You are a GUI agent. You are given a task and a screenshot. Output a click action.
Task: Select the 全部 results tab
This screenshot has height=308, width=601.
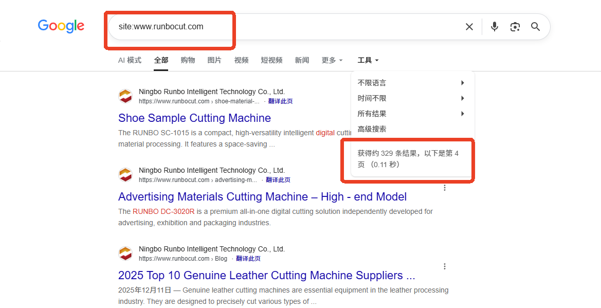[x=161, y=60]
